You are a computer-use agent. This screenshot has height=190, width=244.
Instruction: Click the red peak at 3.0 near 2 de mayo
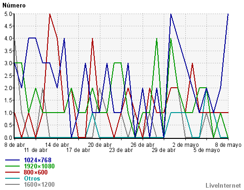192,64
